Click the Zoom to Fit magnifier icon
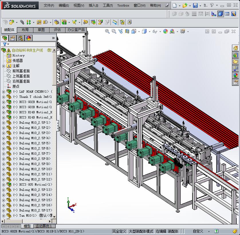This screenshot has height=235, width=240. point(107,32)
